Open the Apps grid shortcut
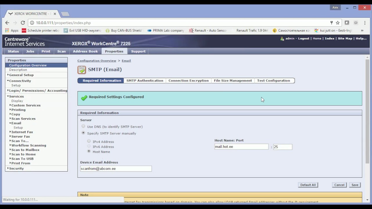The width and height of the screenshot is (372, 209). pos(12,30)
